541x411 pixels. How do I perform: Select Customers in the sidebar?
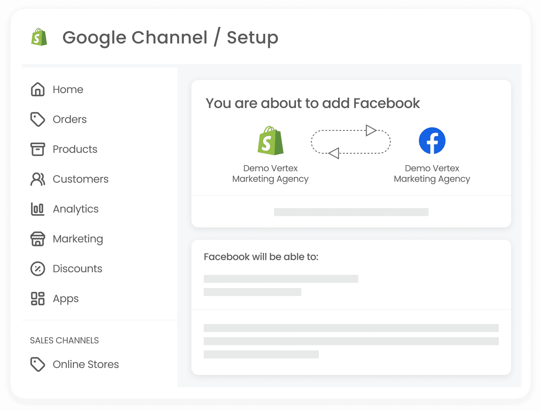80,179
